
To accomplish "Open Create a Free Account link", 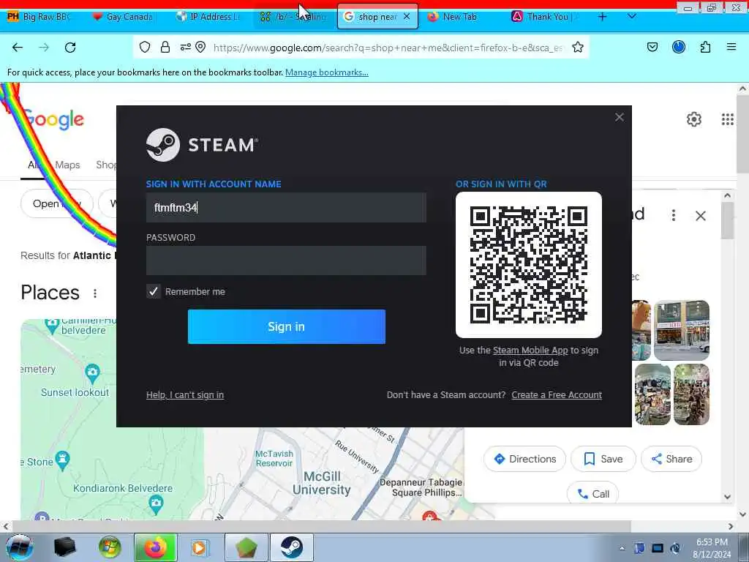I will [x=557, y=394].
